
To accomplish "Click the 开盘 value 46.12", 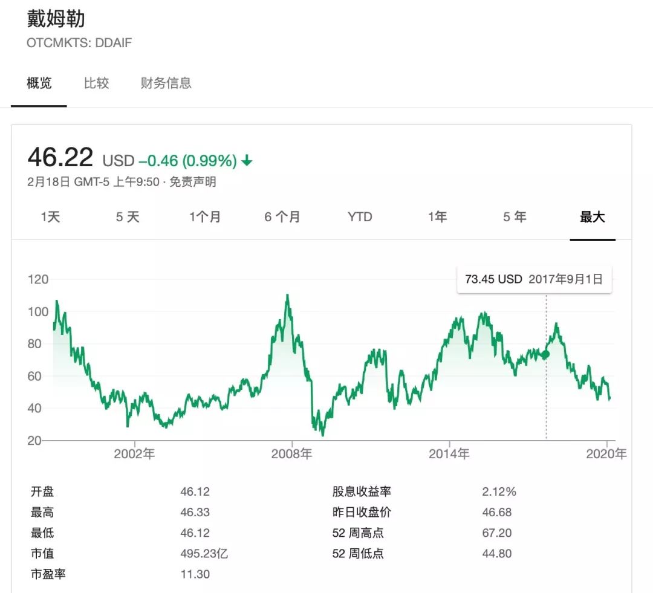I will (x=195, y=492).
